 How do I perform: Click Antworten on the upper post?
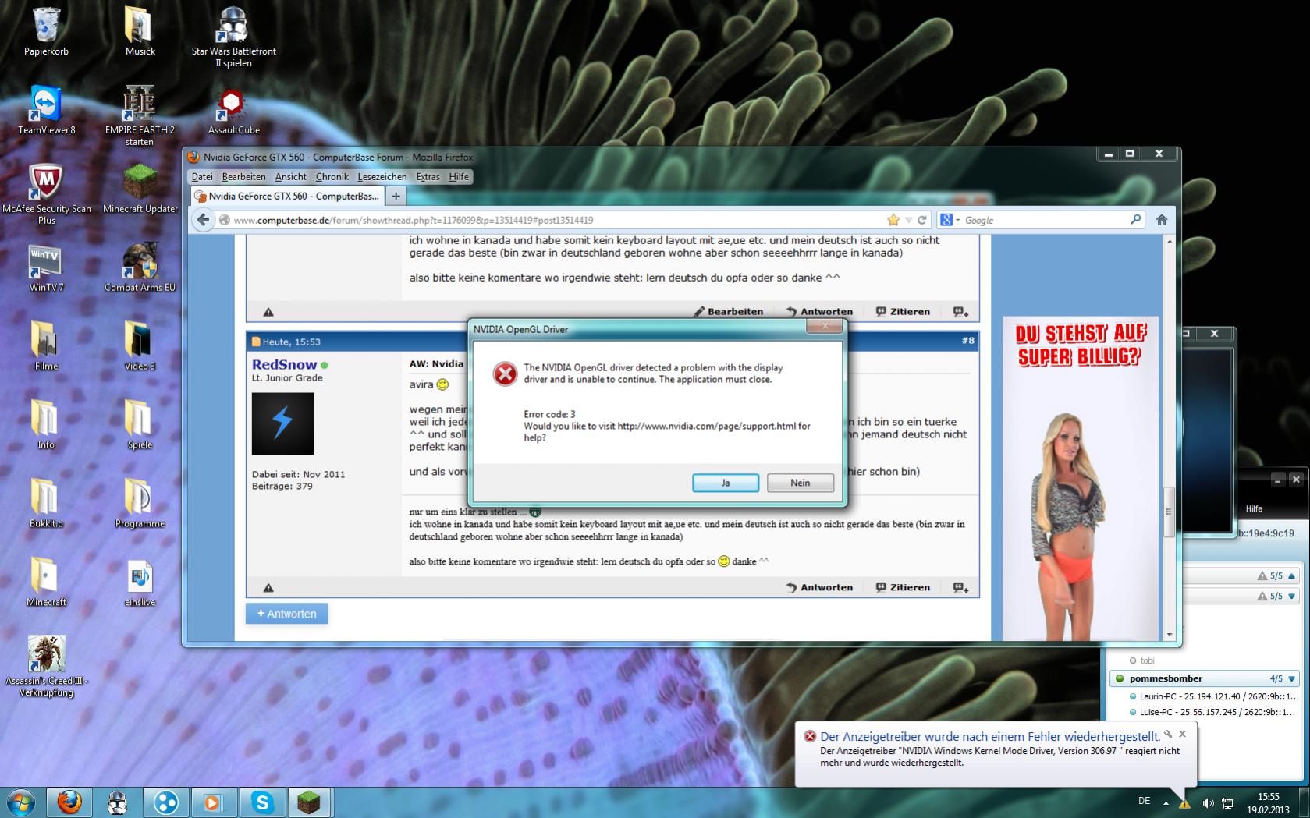pos(819,311)
